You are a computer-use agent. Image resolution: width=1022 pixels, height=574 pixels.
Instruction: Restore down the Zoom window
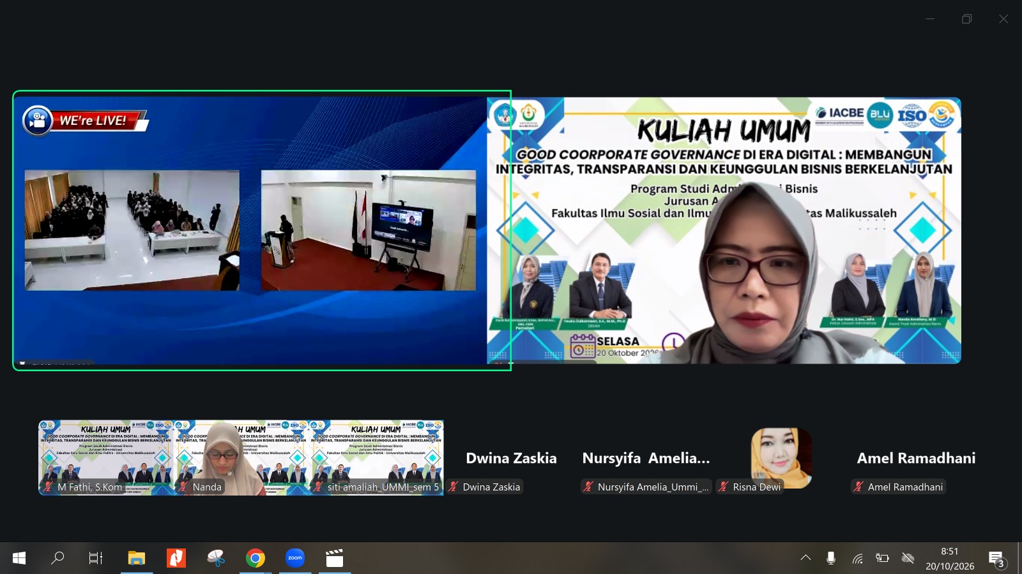pos(967,19)
